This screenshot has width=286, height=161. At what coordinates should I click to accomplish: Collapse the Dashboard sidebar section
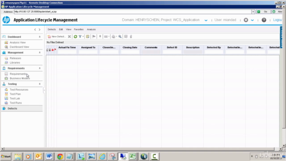(x=40, y=37)
